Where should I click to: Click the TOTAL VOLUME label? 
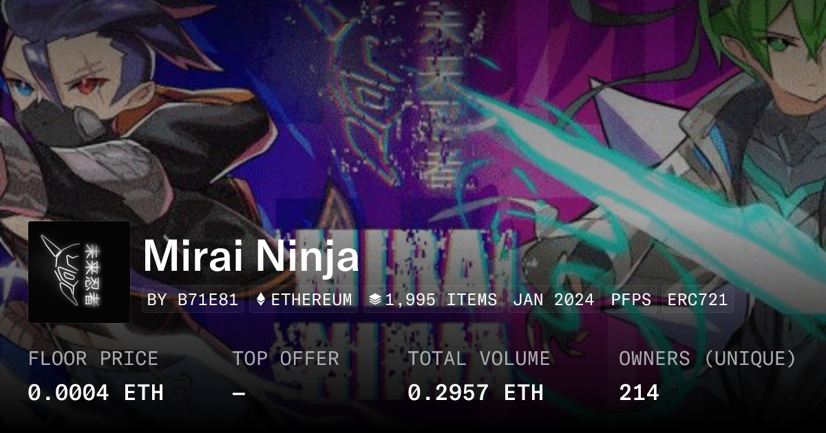[x=479, y=359]
